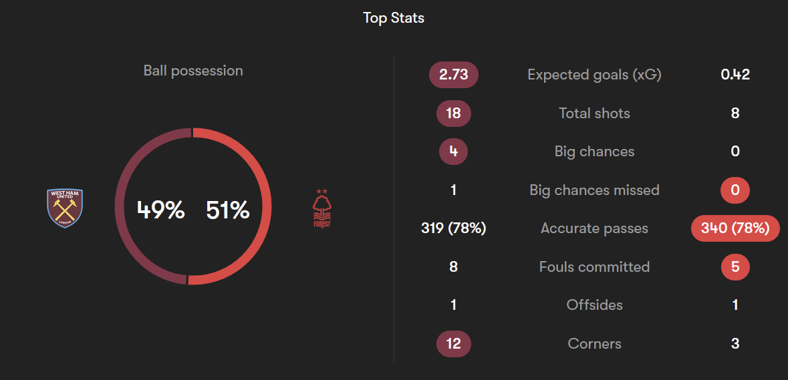Select the 12 corners badge
Image resolution: width=788 pixels, height=380 pixels.
pyautogui.click(x=453, y=344)
